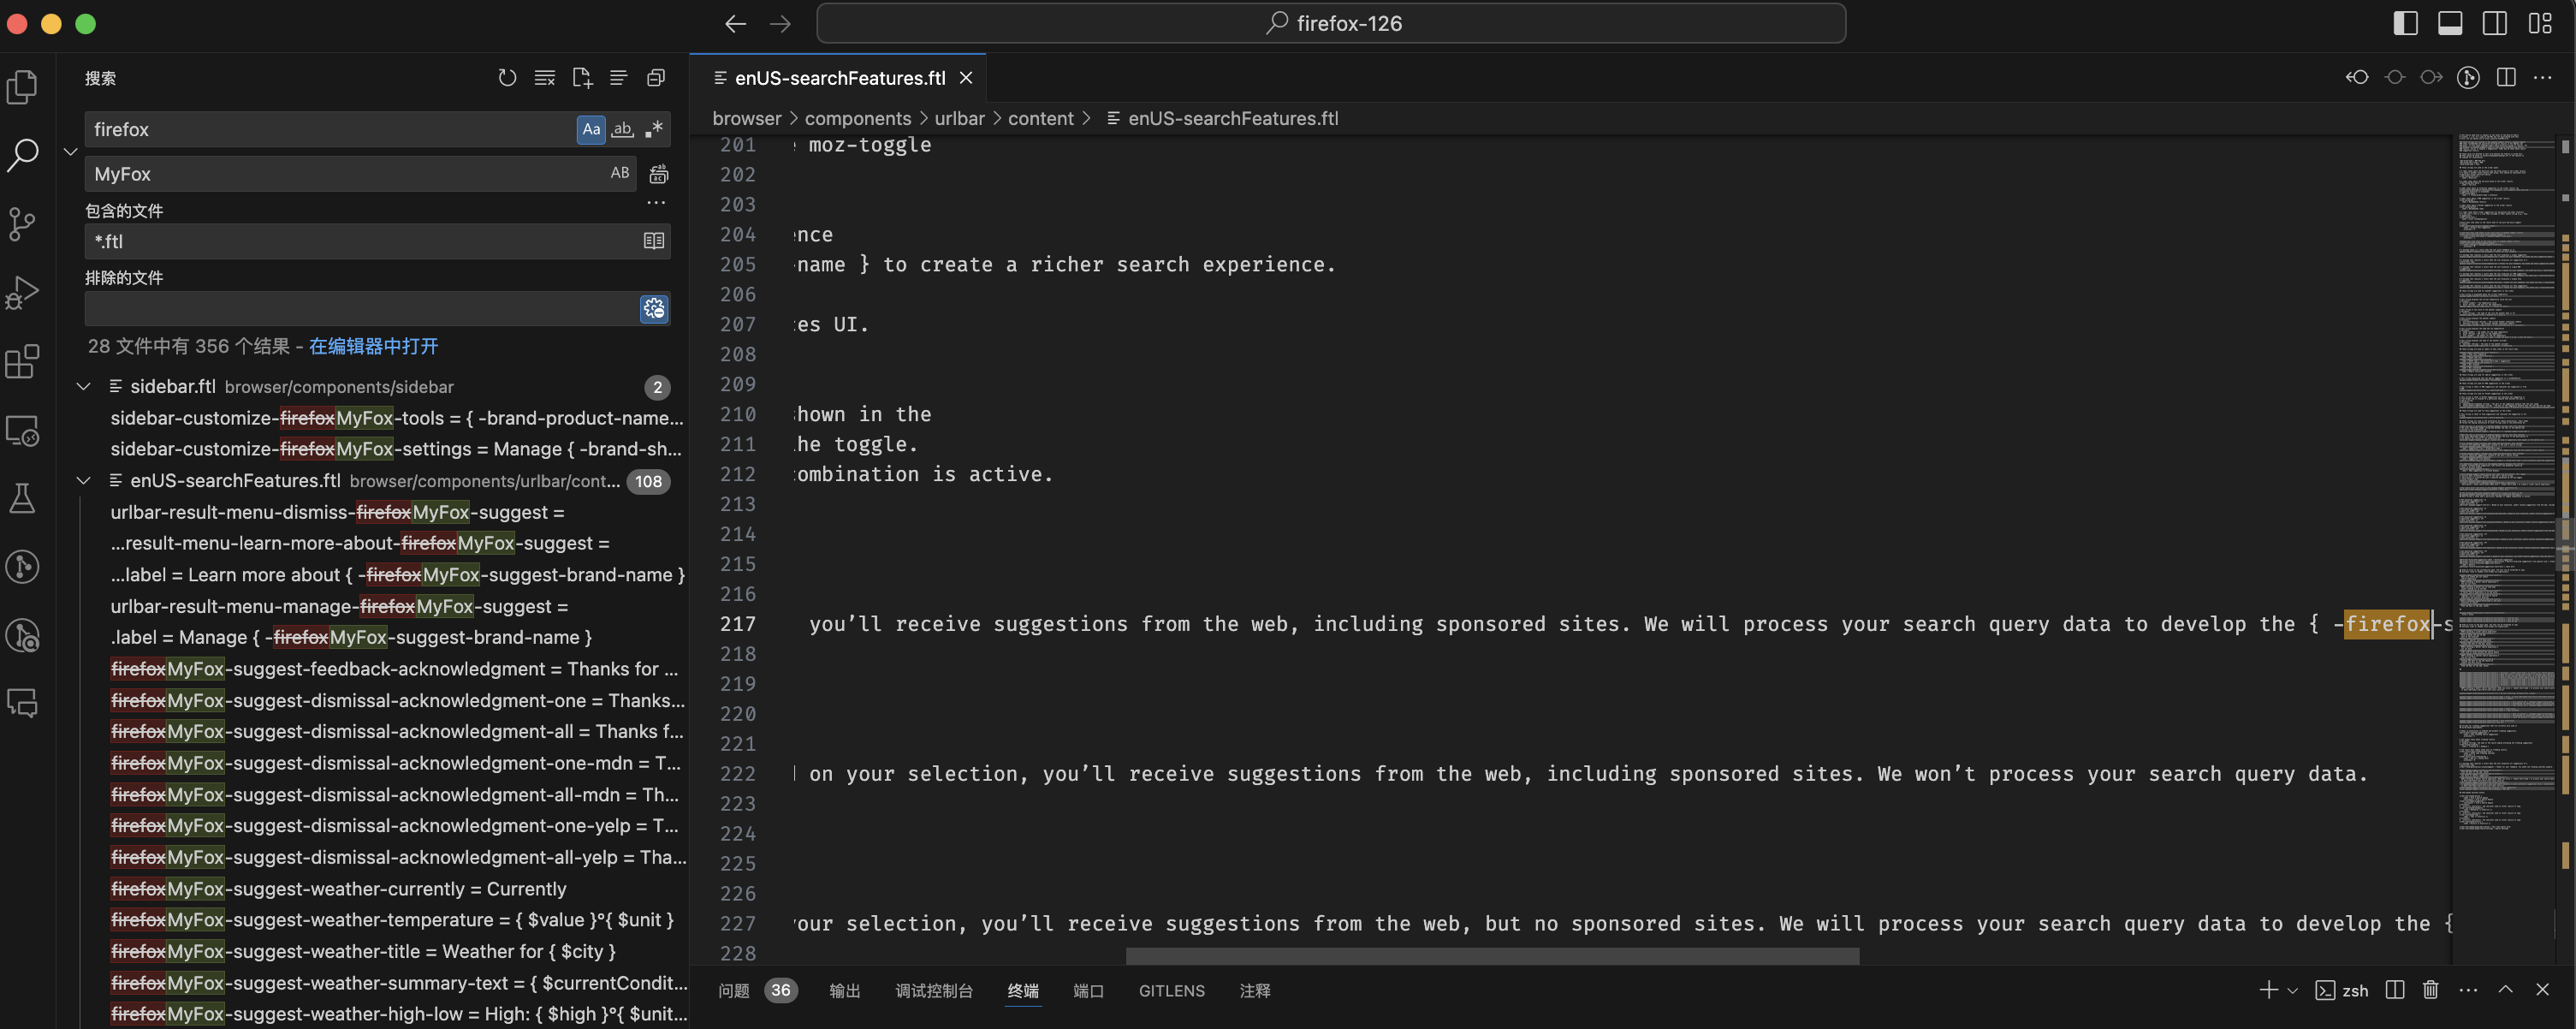
Task: Click the 在编辑器中打开 link
Action: pyautogui.click(x=373, y=346)
